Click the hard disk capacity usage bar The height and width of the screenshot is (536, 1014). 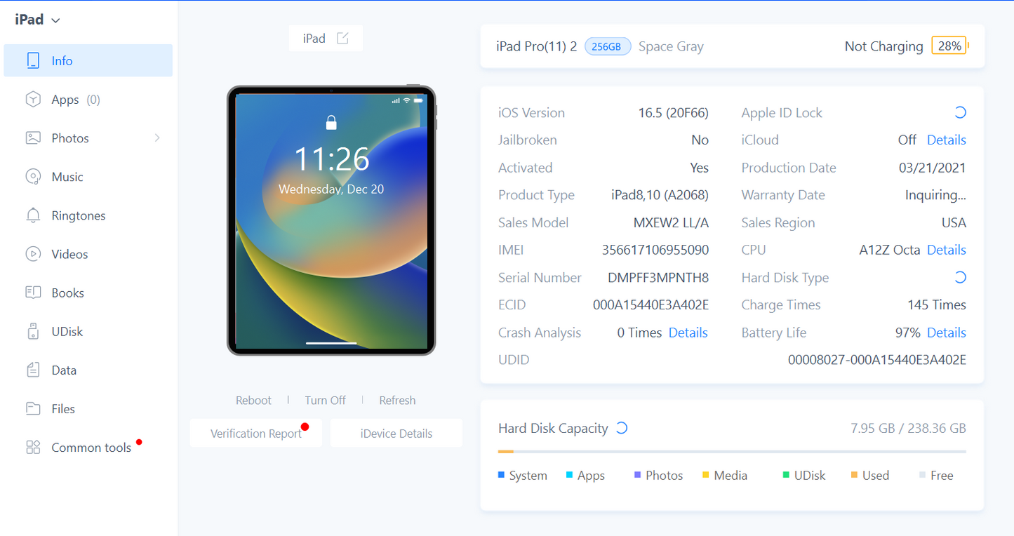(731, 452)
